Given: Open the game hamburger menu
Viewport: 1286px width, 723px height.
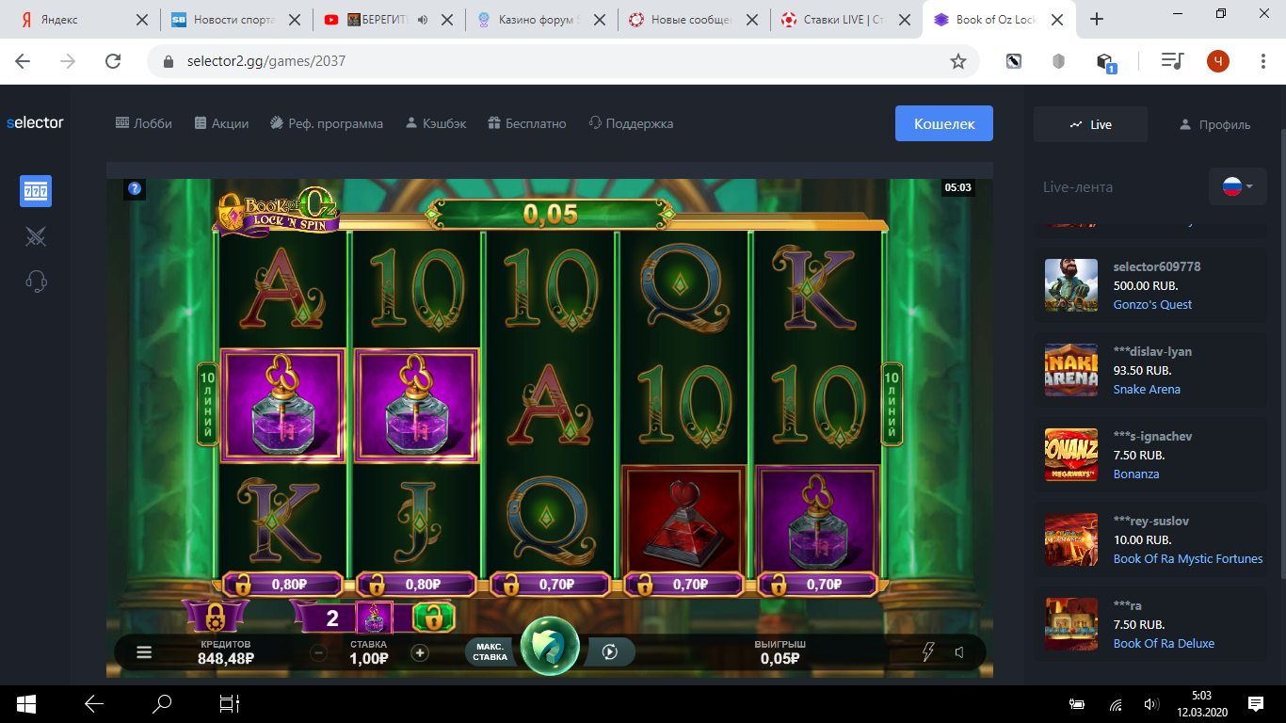Looking at the screenshot, I should pos(144,651).
